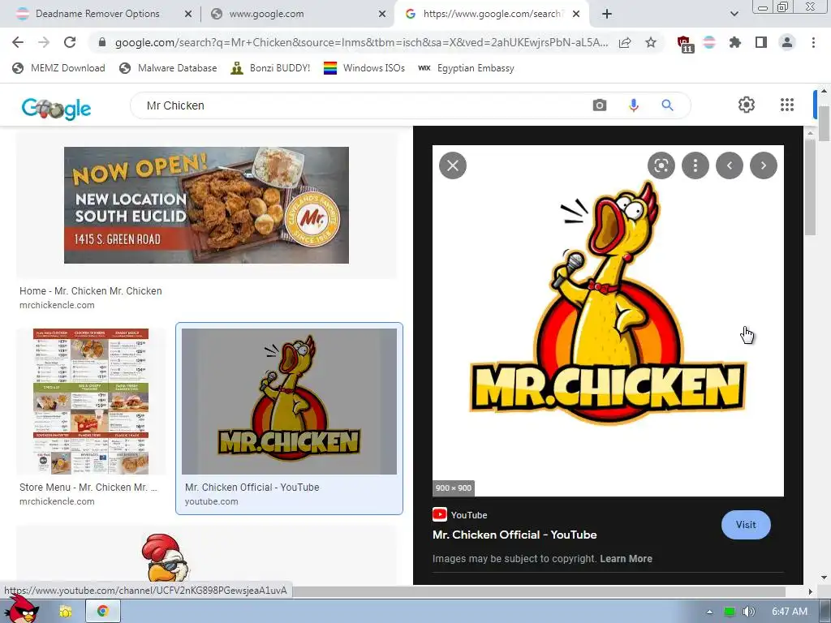Viewport: 831px width, 623px height.
Task: Click the Google logo
Action: point(56,108)
